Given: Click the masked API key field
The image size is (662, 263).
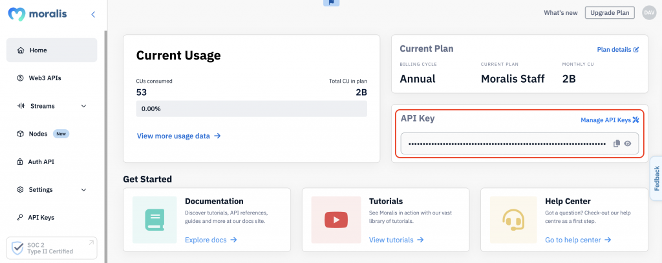Looking at the screenshot, I should pyautogui.click(x=519, y=143).
